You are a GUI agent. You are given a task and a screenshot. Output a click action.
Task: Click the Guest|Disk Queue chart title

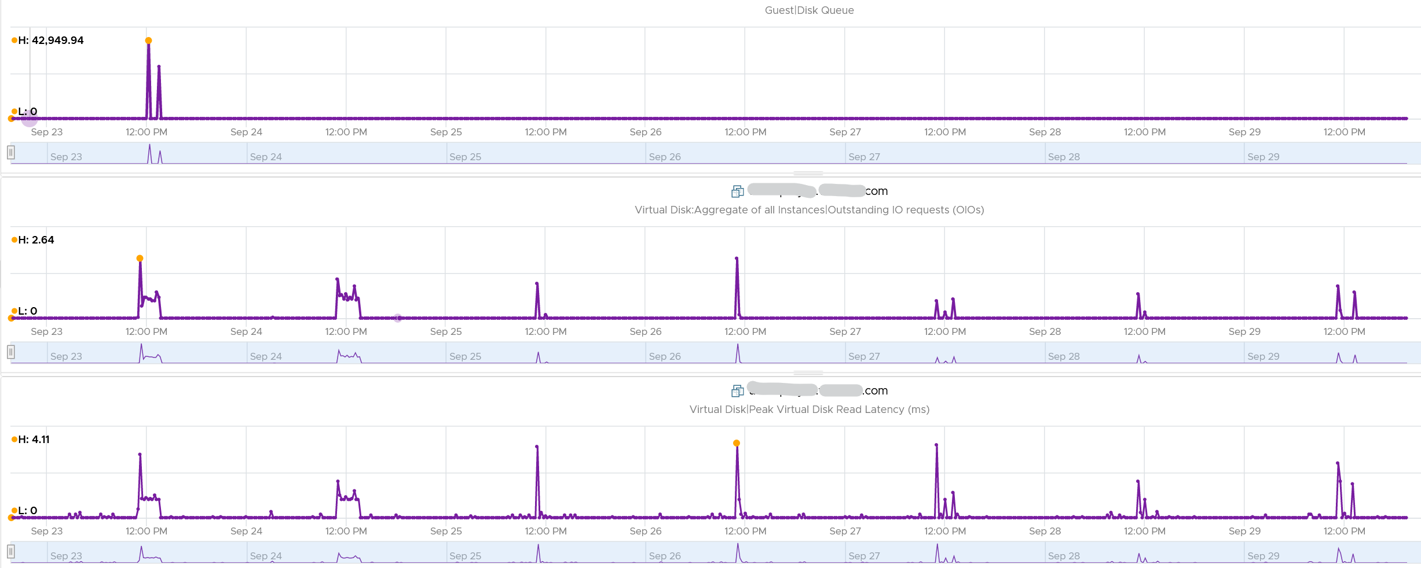pyautogui.click(x=809, y=10)
